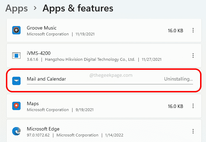Click the Groove Music 16.0 KB size

click(175, 31)
